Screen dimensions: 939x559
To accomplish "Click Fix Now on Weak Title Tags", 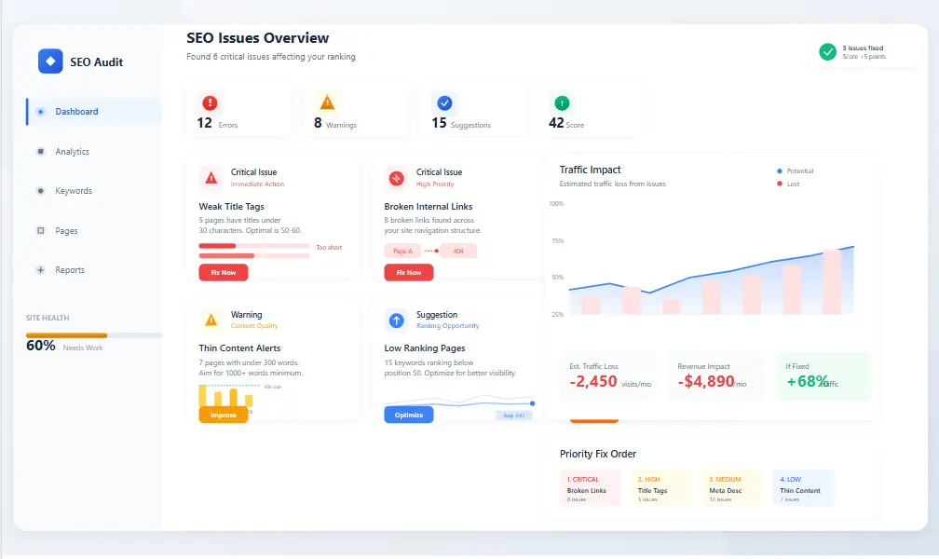I will pos(222,272).
